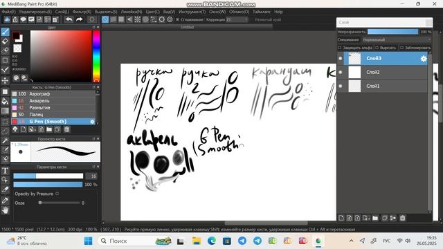Toggle visibility of Слой3
The height and width of the screenshot is (249, 443).
click(341, 58)
